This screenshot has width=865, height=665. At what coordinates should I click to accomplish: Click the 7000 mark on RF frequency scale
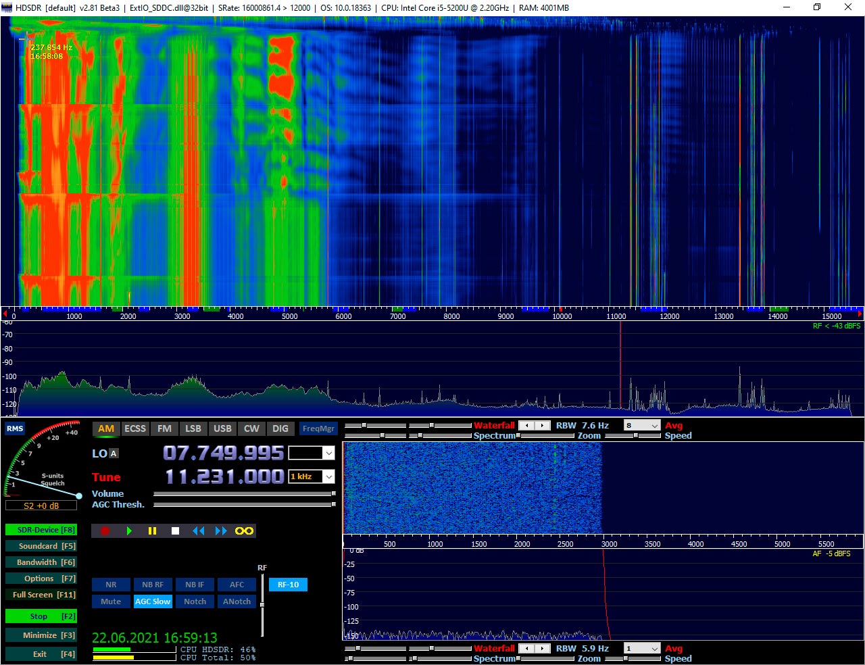click(398, 316)
